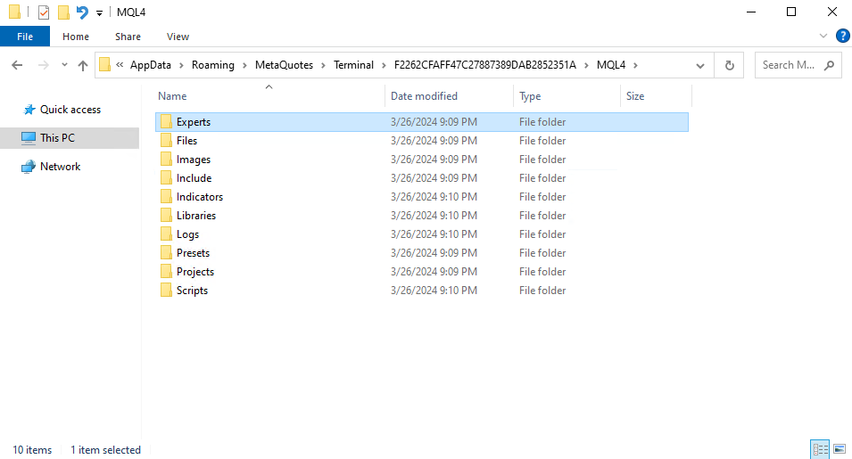The height and width of the screenshot is (459, 852).
Task: Switch to Details view in status bar
Action: point(820,449)
